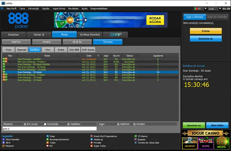
Task: Open the Ajuda menu
Action: point(84,9)
